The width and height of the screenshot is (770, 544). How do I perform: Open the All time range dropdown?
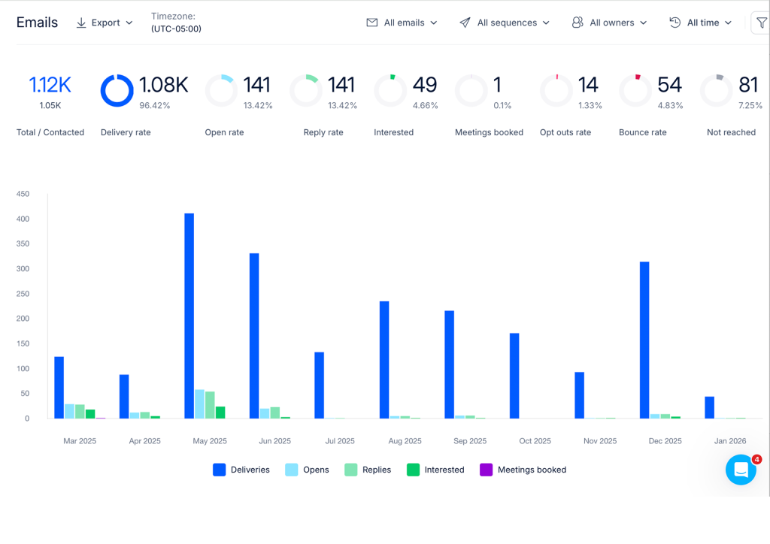point(701,23)
